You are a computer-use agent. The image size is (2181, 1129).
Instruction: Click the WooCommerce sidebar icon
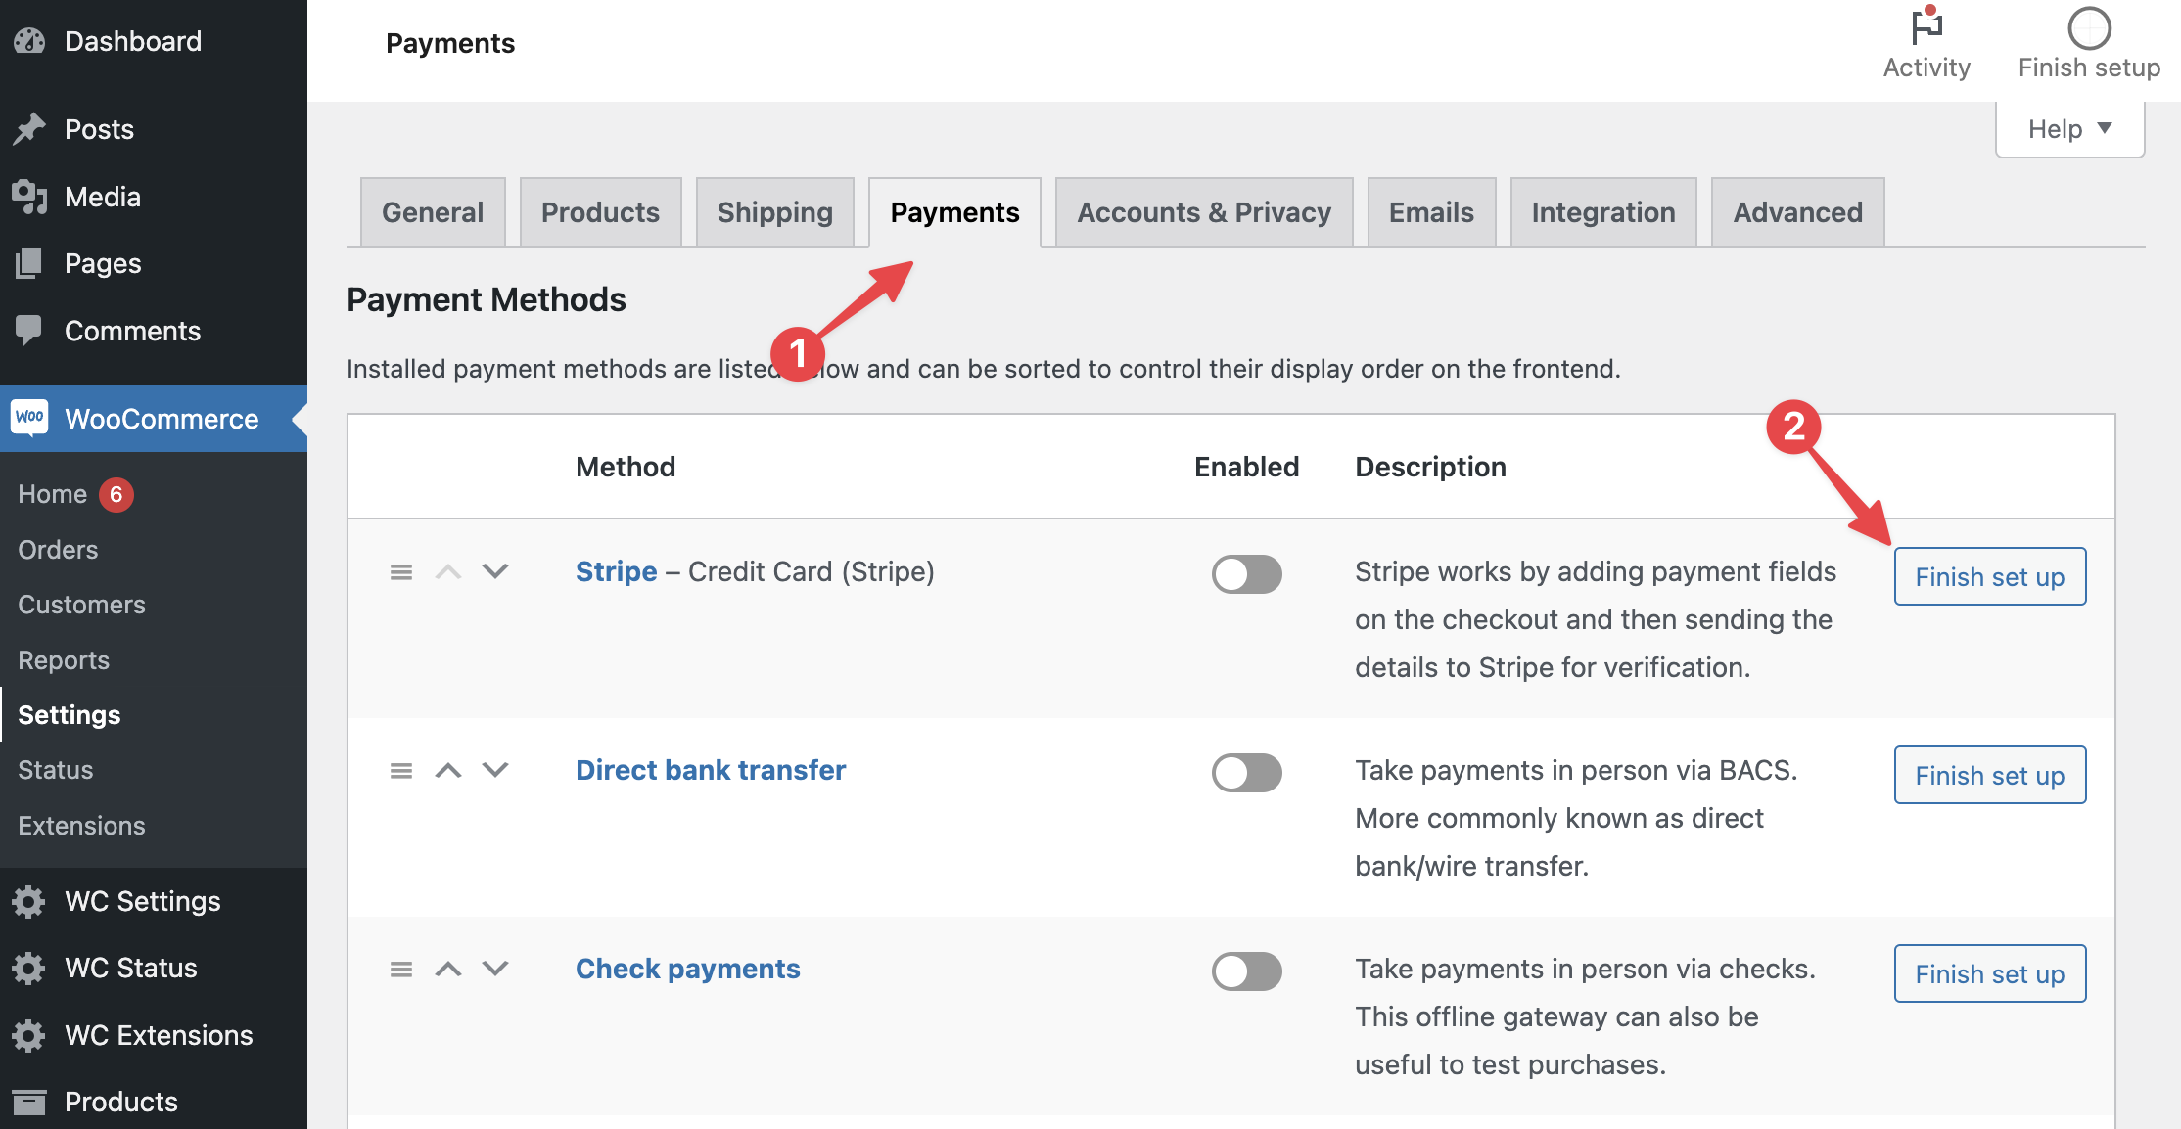30,418
